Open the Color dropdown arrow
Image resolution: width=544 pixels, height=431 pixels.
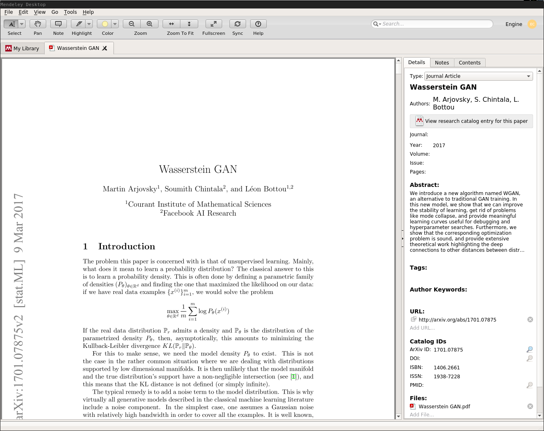coord(115,24)
